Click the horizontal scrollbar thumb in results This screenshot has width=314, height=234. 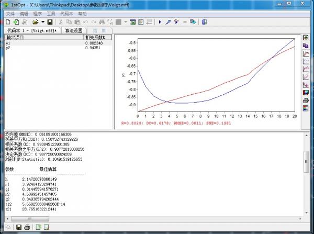[x=30, y=219]
